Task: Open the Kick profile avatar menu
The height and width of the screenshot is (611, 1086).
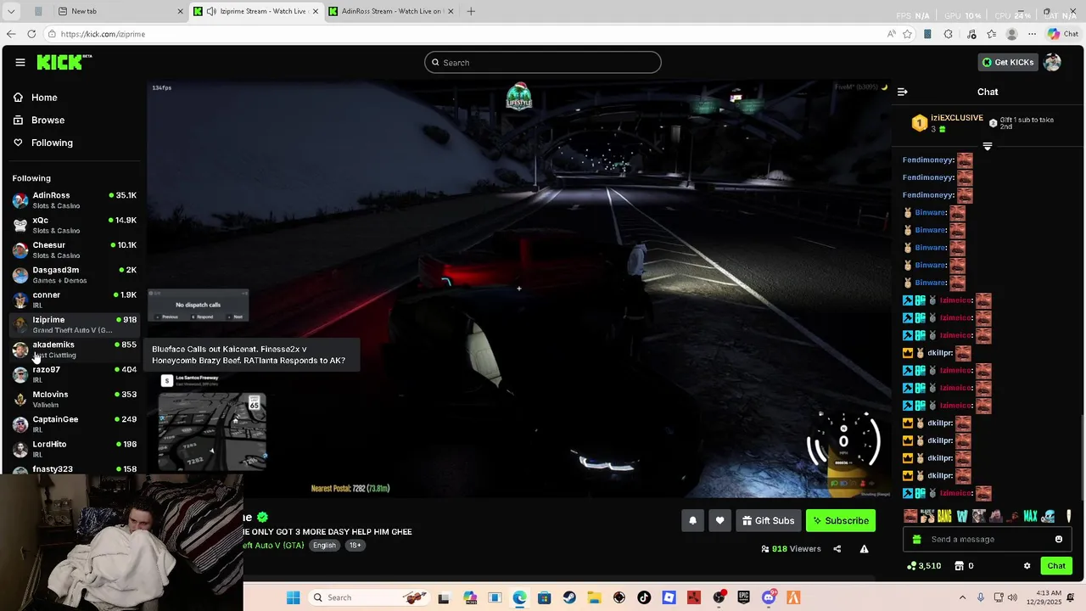Action: pyautogui.click(x=1052, y=62)
